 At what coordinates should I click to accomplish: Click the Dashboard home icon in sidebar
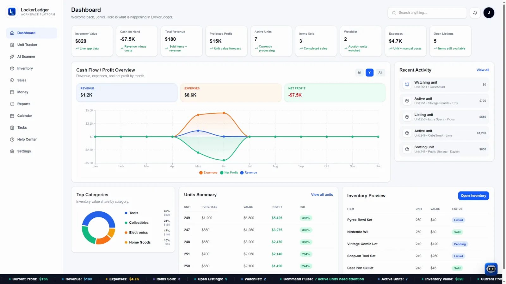[12, 33]
